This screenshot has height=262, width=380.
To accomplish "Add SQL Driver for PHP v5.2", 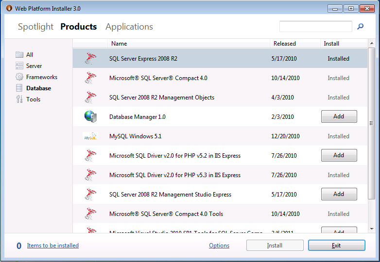I will (339, 155).
